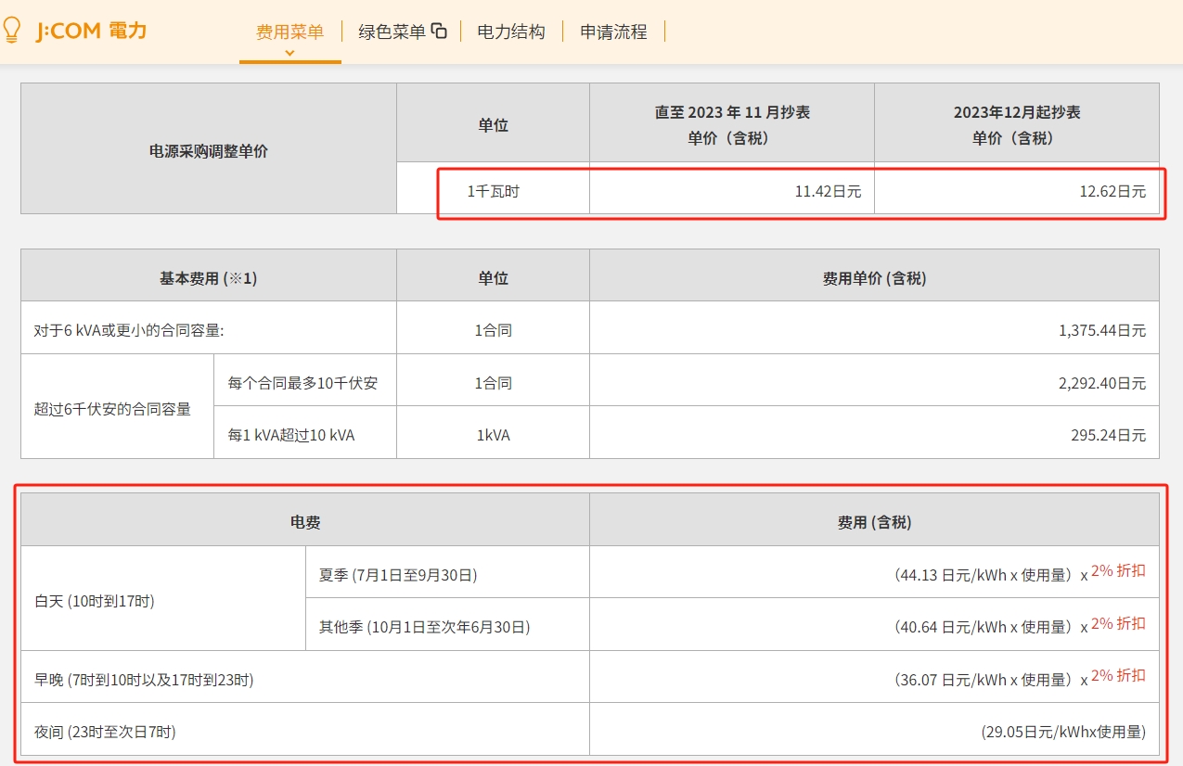Select the 2,292.40日元 fee cell
Image resolution: width=1183 pixels, height=766 pixels.
(x=875, y=380)
